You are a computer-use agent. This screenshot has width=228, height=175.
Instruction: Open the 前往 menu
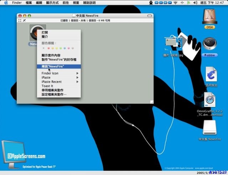tap(66, 2)
